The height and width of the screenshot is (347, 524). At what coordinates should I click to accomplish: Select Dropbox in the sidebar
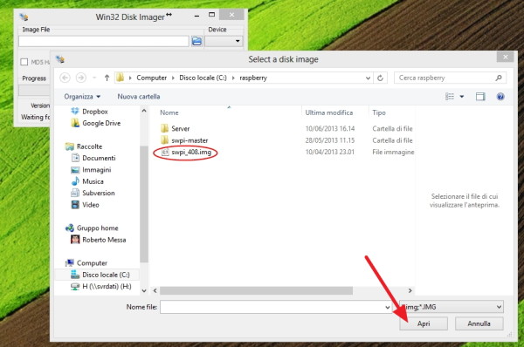click(x=95, y=112)
